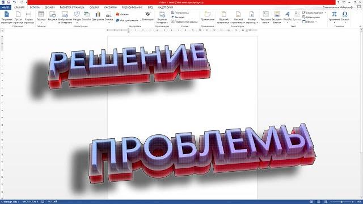Screen dimensions: 363x204
Task: Insert a Cross-reference (Перекрестная ссылка)
Action: point(184,22)
